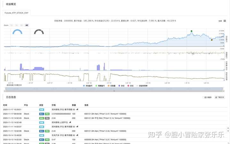Select the All zoom range
Image resolution: width=230 pixels, height=144 pixels.
tap(27, 25)
